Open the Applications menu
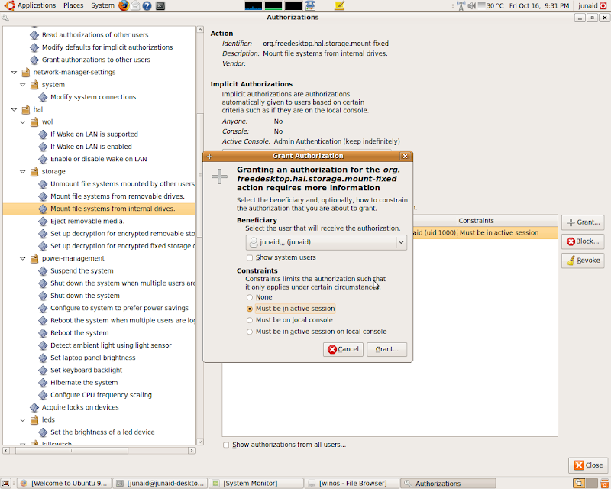Viewport: 611px width, 489px height. coord(36,5)
